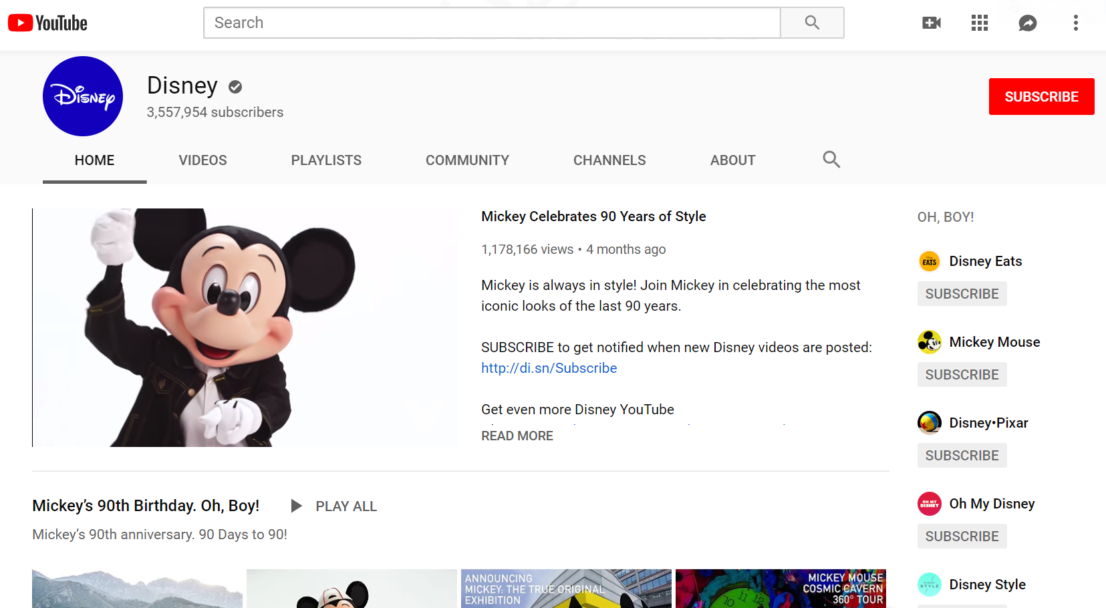
Task: Subscribe to Oh My Disney channel
Action: coord(962,537)
